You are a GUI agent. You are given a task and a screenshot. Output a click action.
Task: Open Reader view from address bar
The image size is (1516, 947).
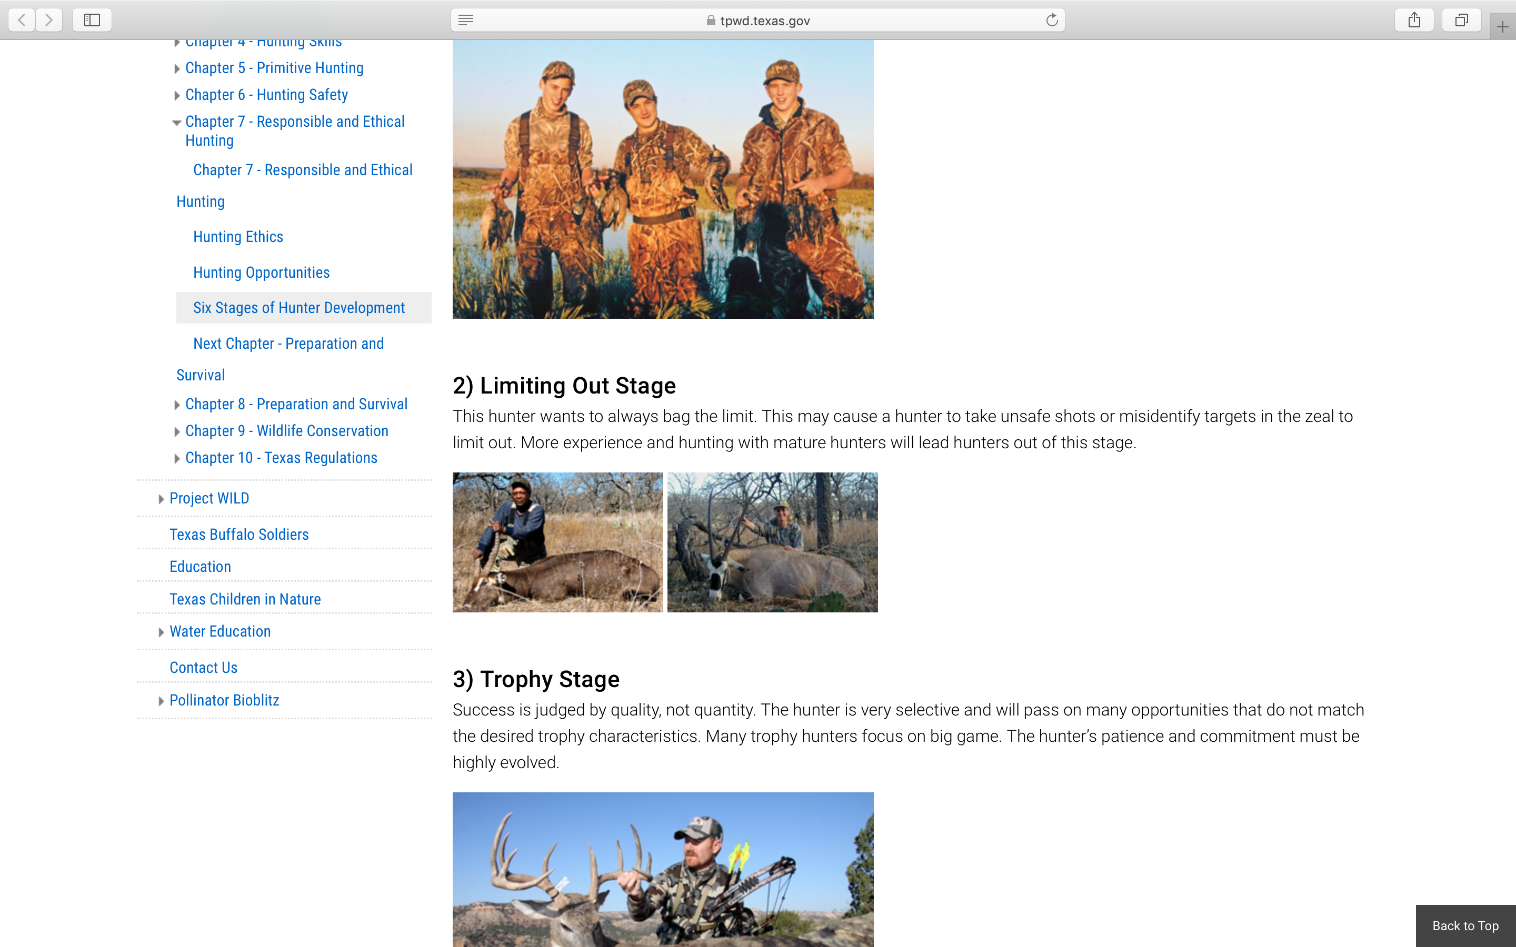(x=465, y=20)
